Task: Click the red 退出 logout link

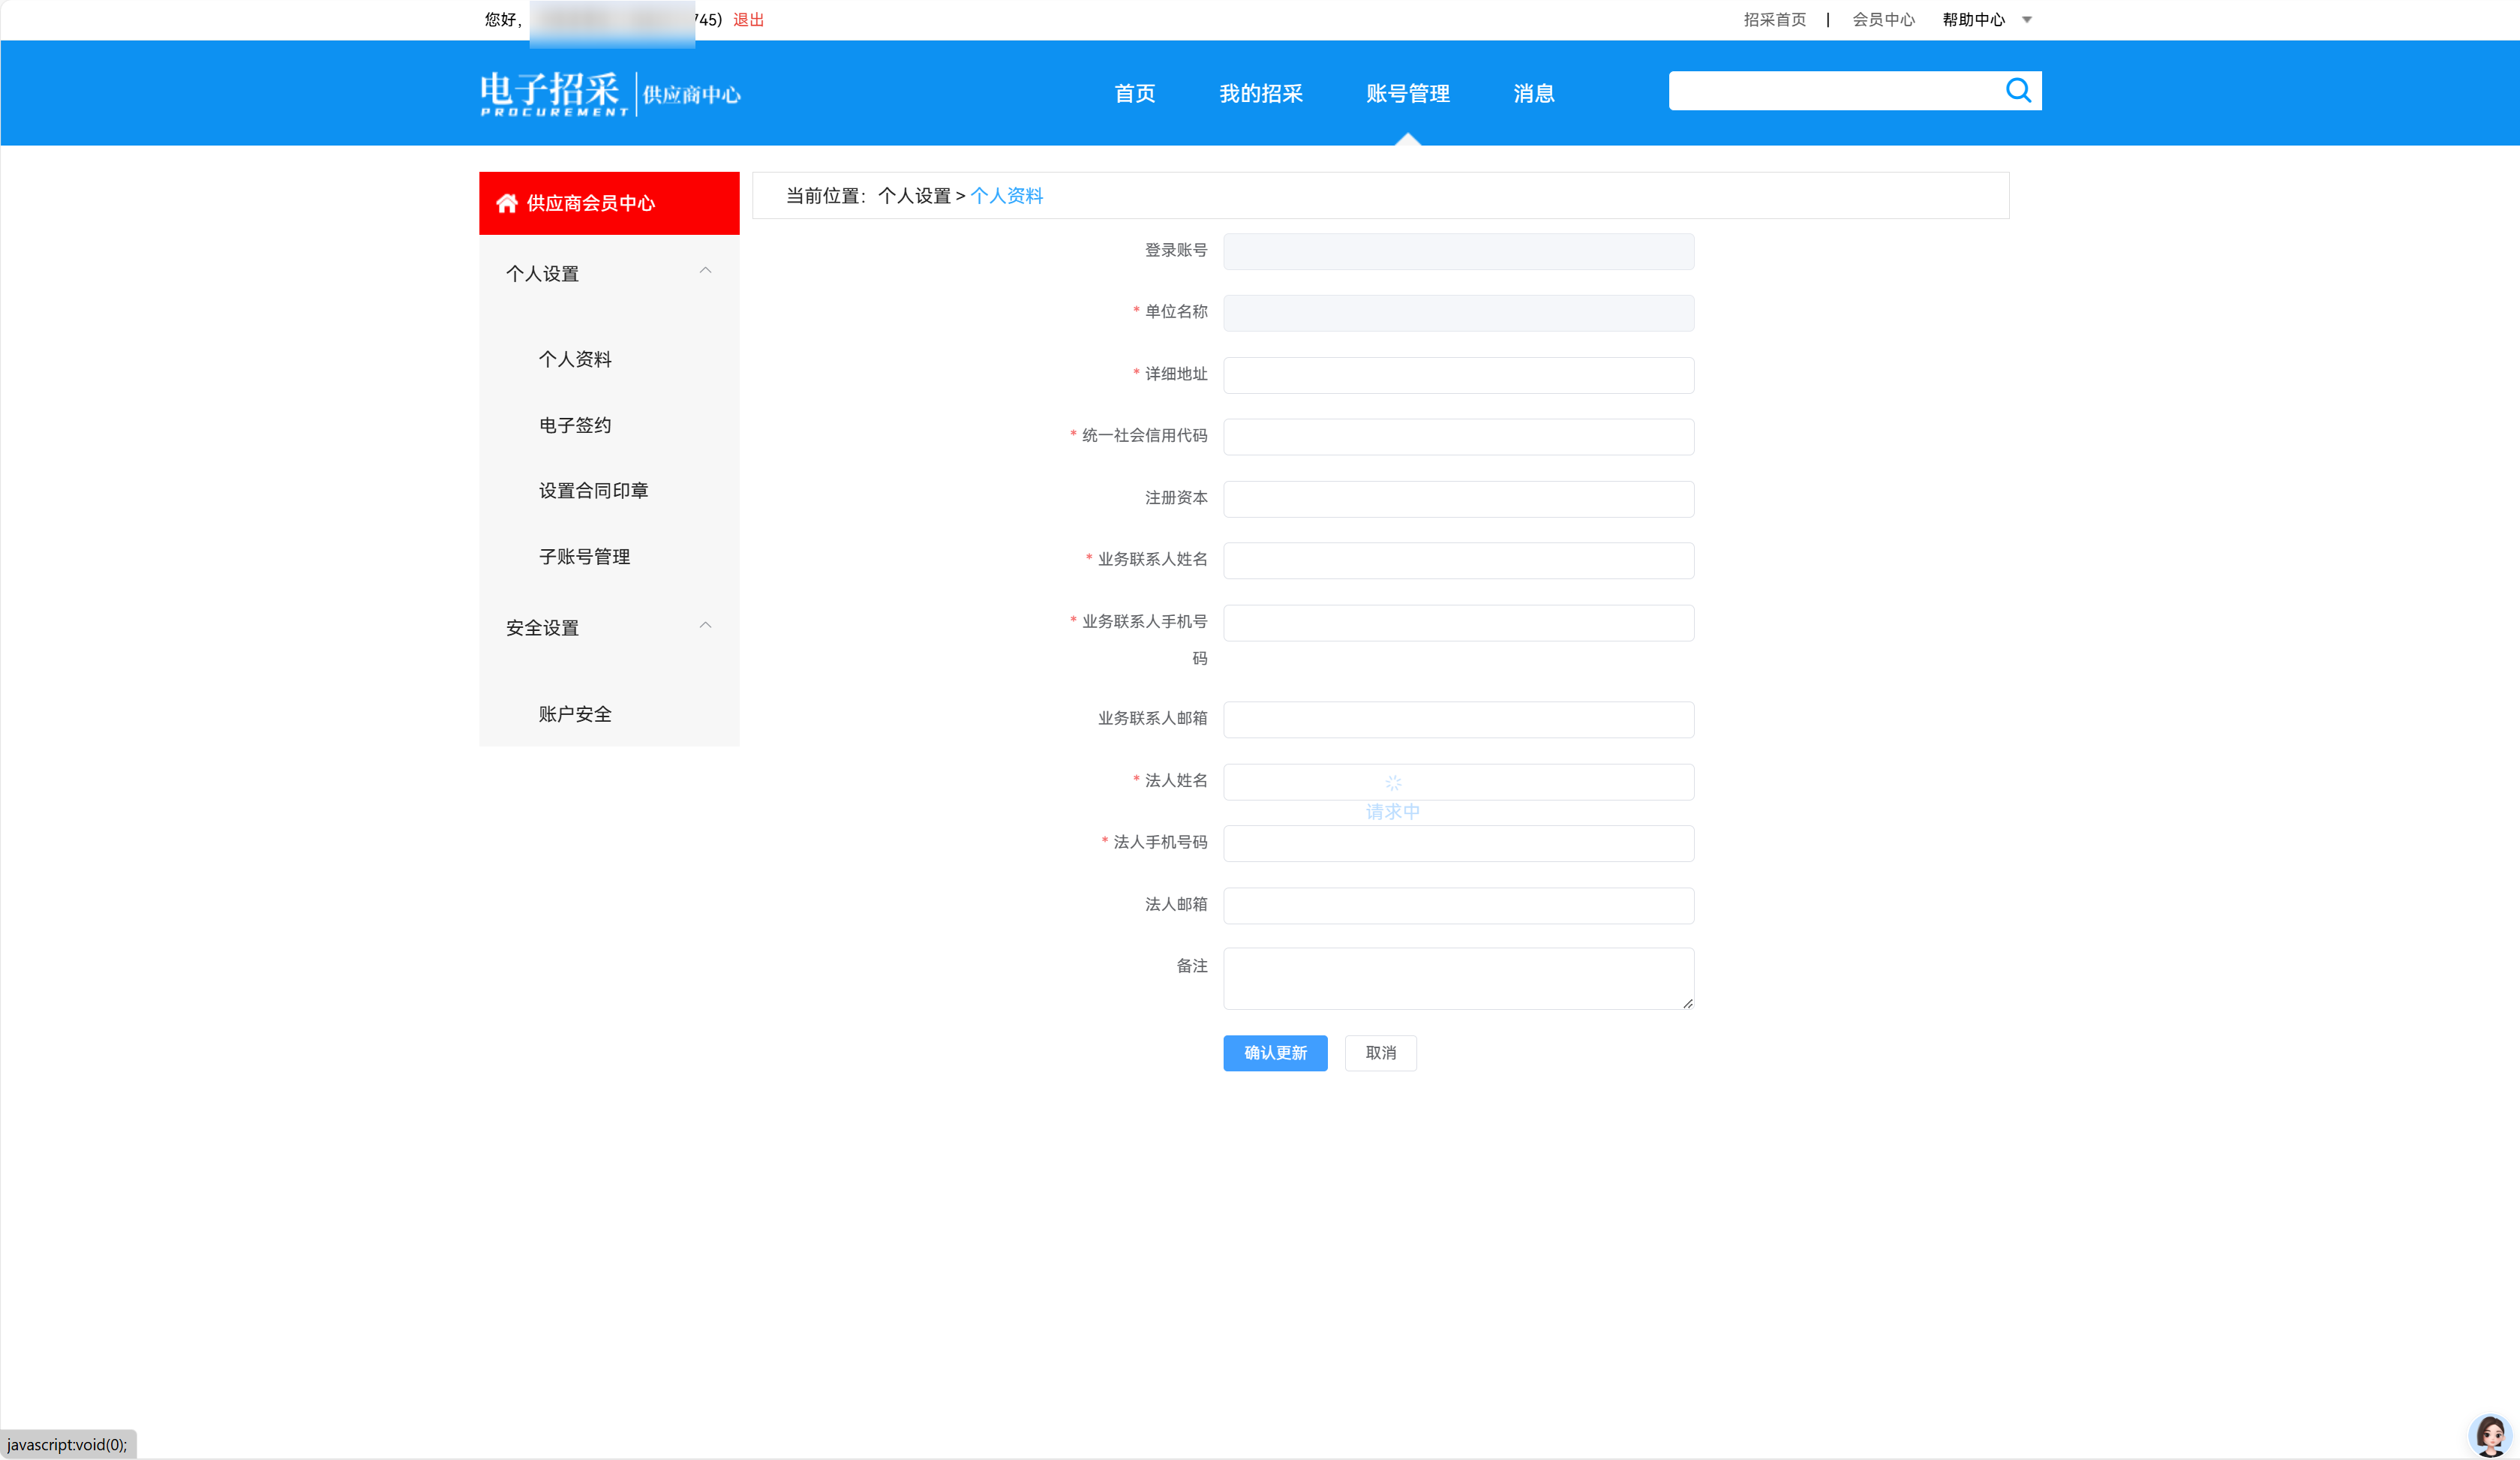Action: coord(748,20)
